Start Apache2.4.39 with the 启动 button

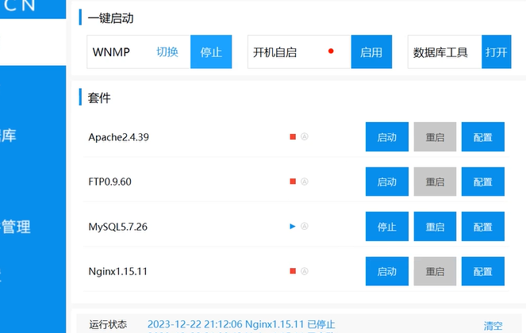tap(386, 137)
